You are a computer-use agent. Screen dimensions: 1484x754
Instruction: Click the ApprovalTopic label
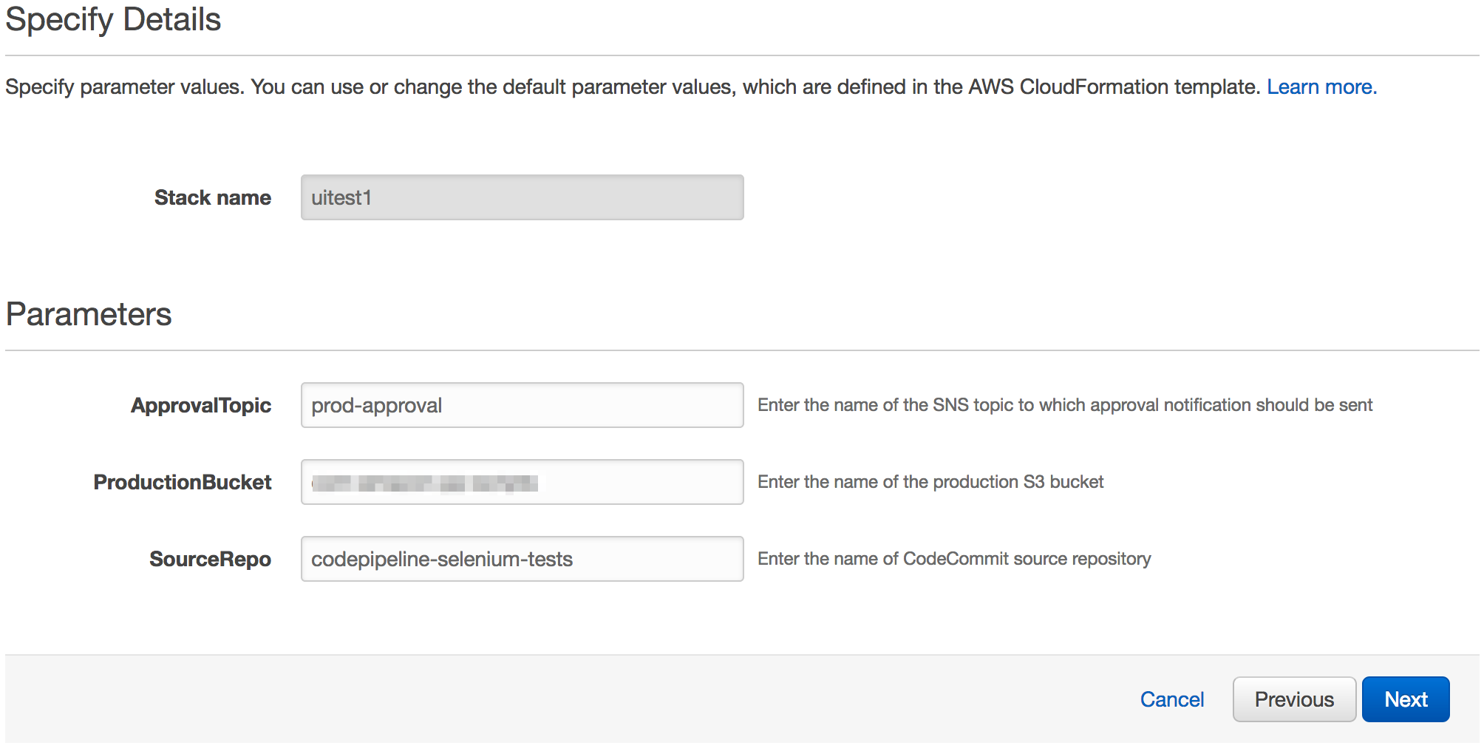click(x=201, y=405)
